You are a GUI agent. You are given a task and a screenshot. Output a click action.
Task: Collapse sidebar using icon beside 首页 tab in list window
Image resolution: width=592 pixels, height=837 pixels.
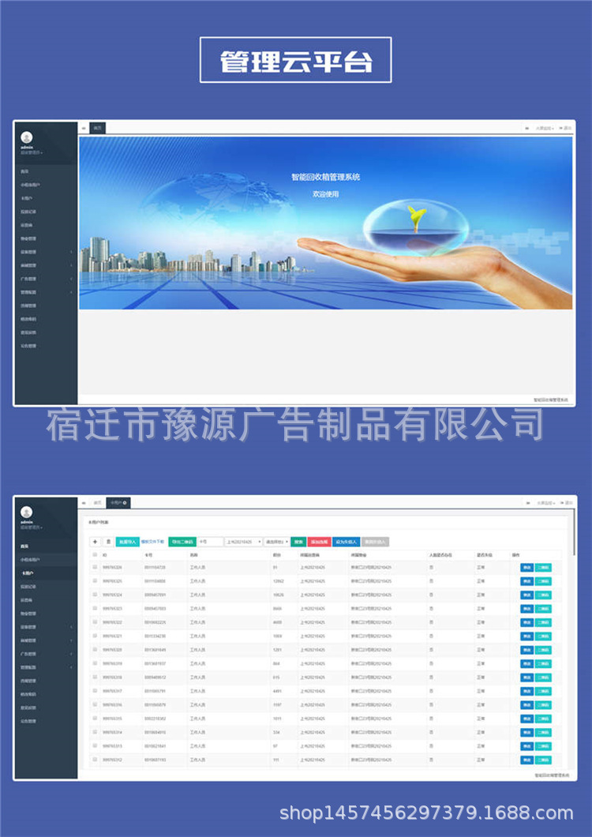pyautogui.click(x=84, y=503)
